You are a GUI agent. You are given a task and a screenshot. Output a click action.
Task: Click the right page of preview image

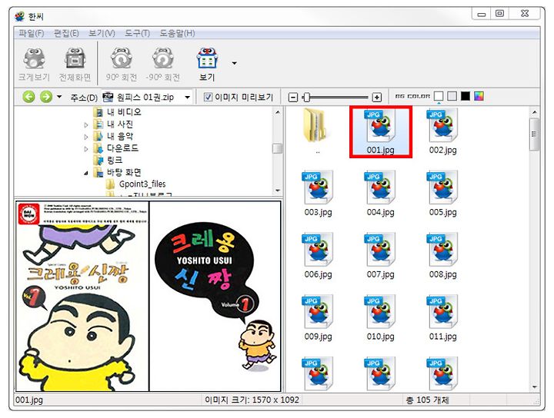coord(215,297)
